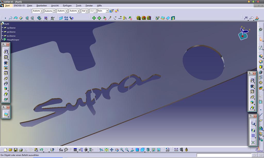Open the Fenster menu
Screen dimensions: 264x158
click(x=89, y=6)
